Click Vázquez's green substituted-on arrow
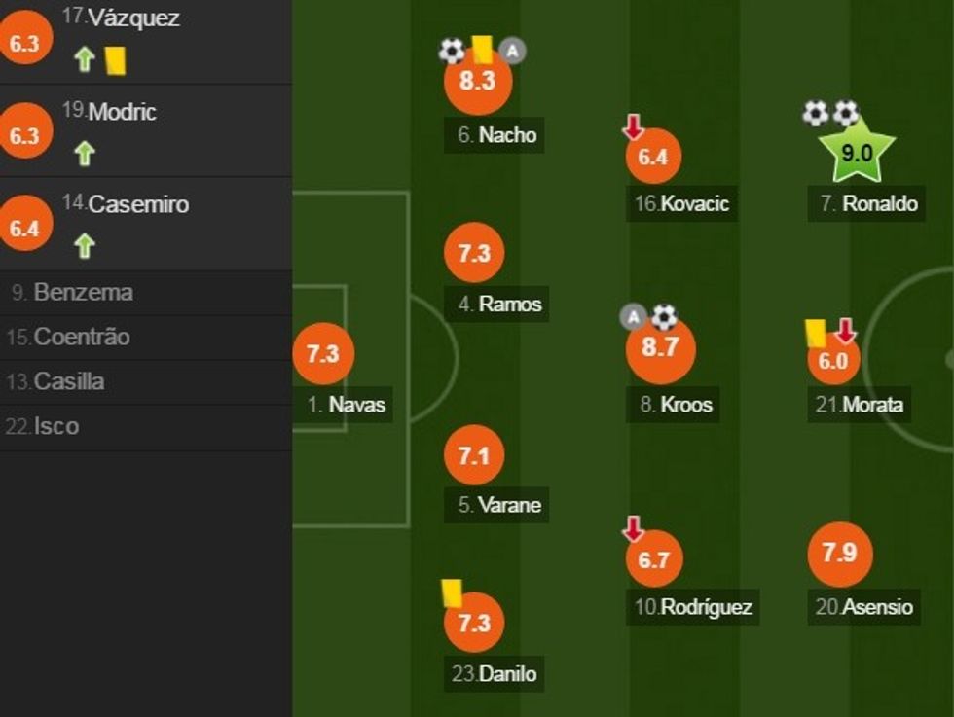The image size is (954, 717). coord(85,60)
